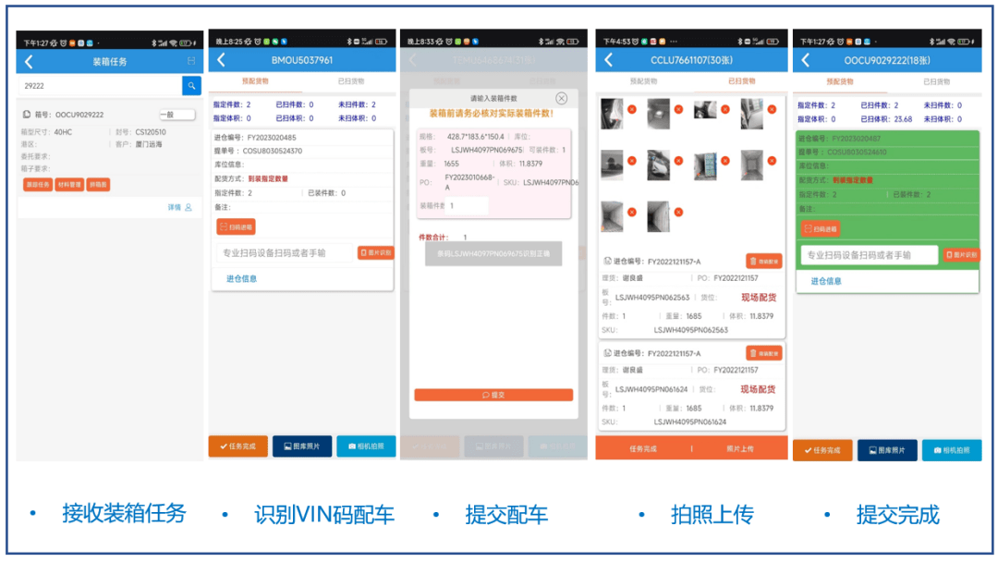The image size is (998, 562).
Task: Delete third photo in second row via red X
Action: point(725,161)
